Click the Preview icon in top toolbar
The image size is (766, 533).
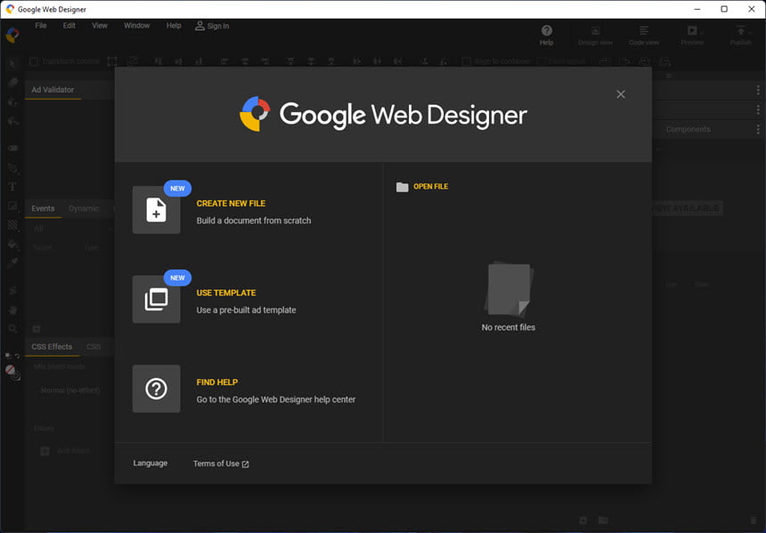click(x=692, y=31)
